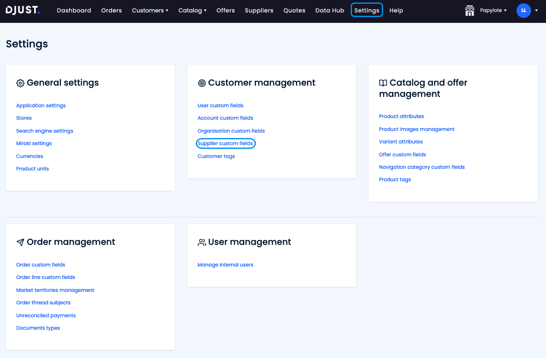Click the Customer management target icon
Screen dimensions: 546x358
tap(202, 83)
